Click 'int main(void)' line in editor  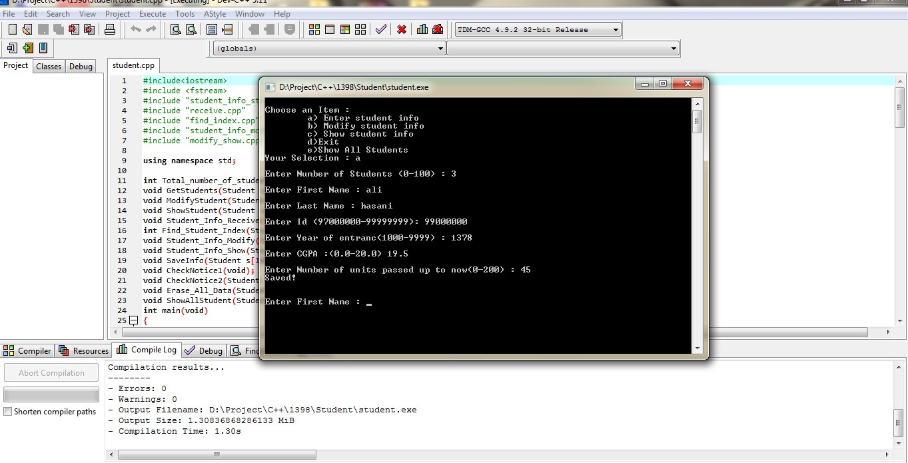click(x=175, y=310)
